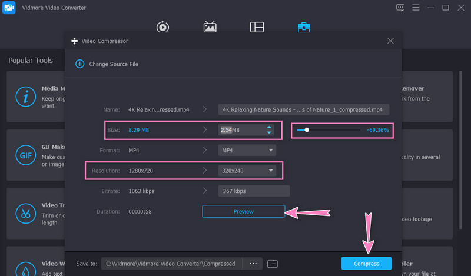The height and width of the screenshot is (276, 471).
Task: Open the hamburger menu in title bar
Action: coord(415,8)
